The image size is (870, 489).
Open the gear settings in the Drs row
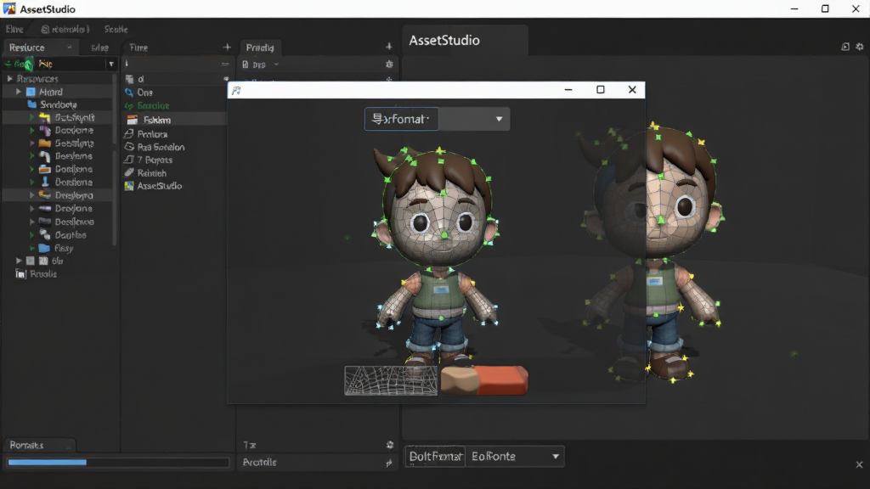coord(389,65)
